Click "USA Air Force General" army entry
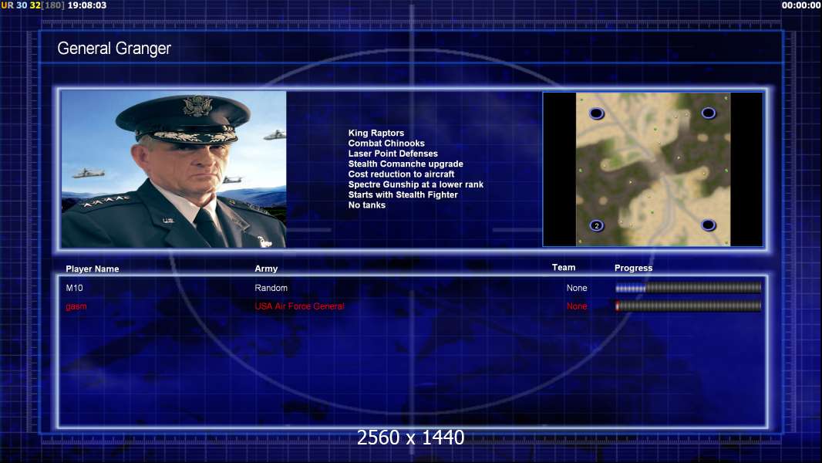This screenshot has width=822, height=463. 299,306
